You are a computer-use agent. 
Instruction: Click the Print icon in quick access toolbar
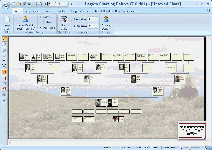[35, 4]
